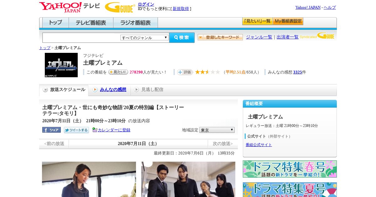Click the 2020年7月11日（土） date heading
The image size is (376, 197).
138,144
